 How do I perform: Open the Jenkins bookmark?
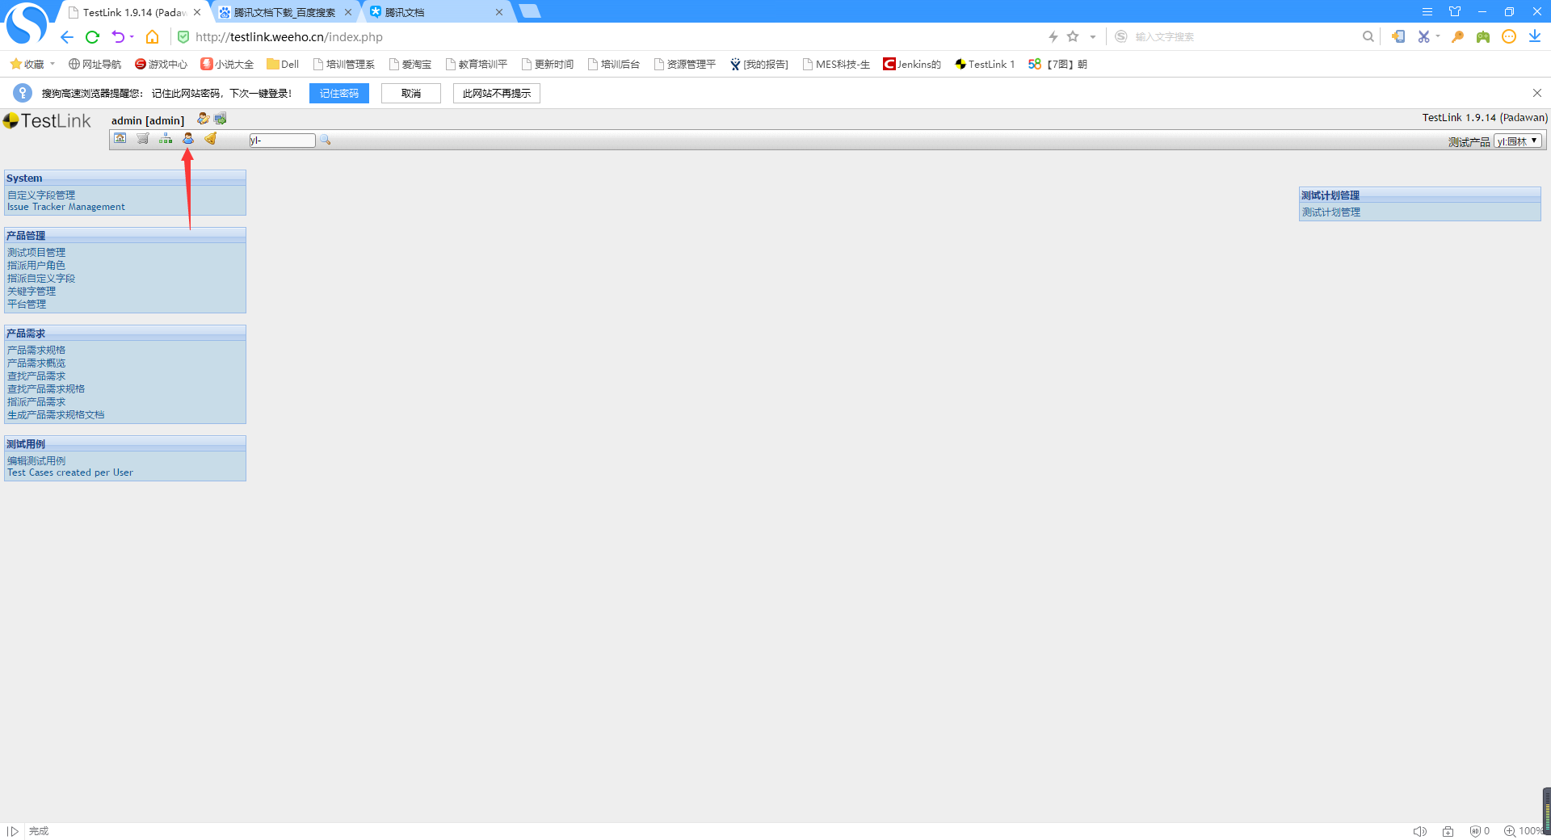pos(912,64)
